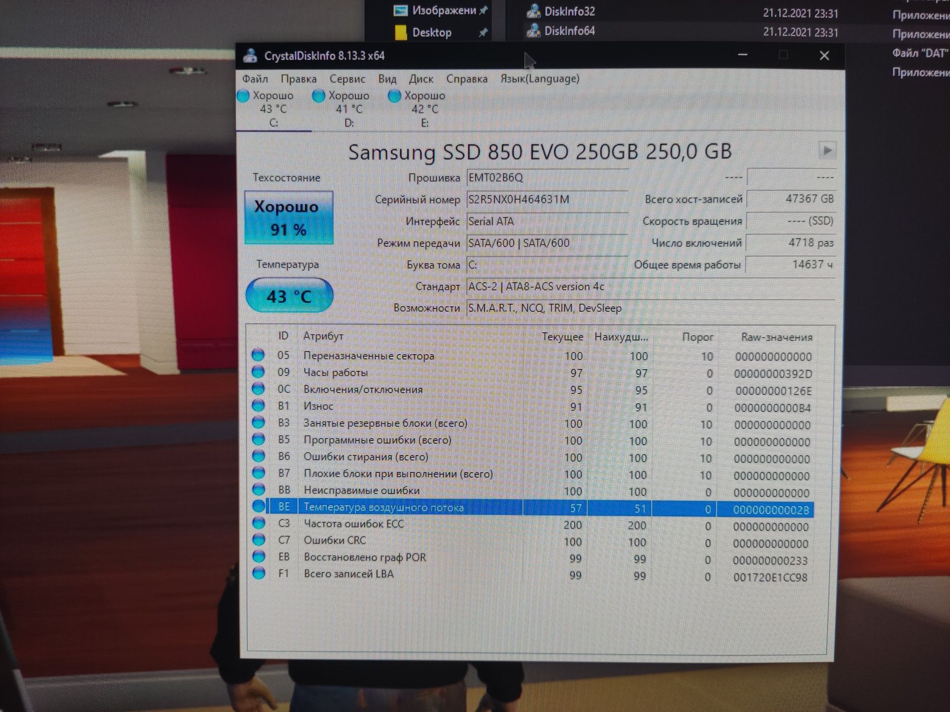Open the Правка menu

[298, 79]
